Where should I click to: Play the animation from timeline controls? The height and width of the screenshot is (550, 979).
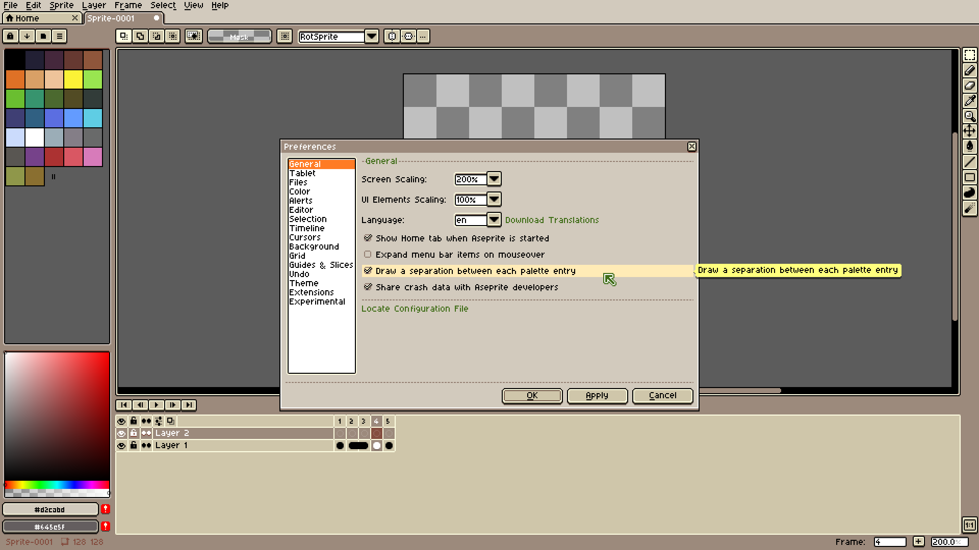[x=157, y=405]
